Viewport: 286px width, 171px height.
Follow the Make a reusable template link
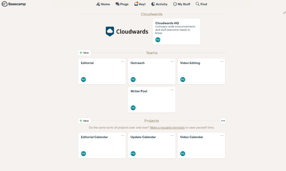(x=167, y=128)
